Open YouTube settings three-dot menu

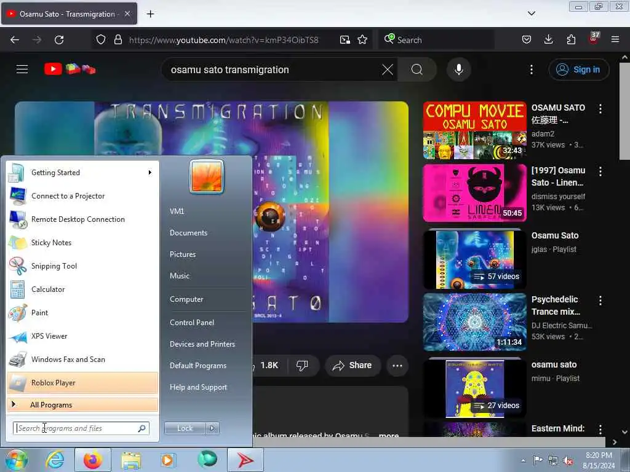tap(531, 69)
